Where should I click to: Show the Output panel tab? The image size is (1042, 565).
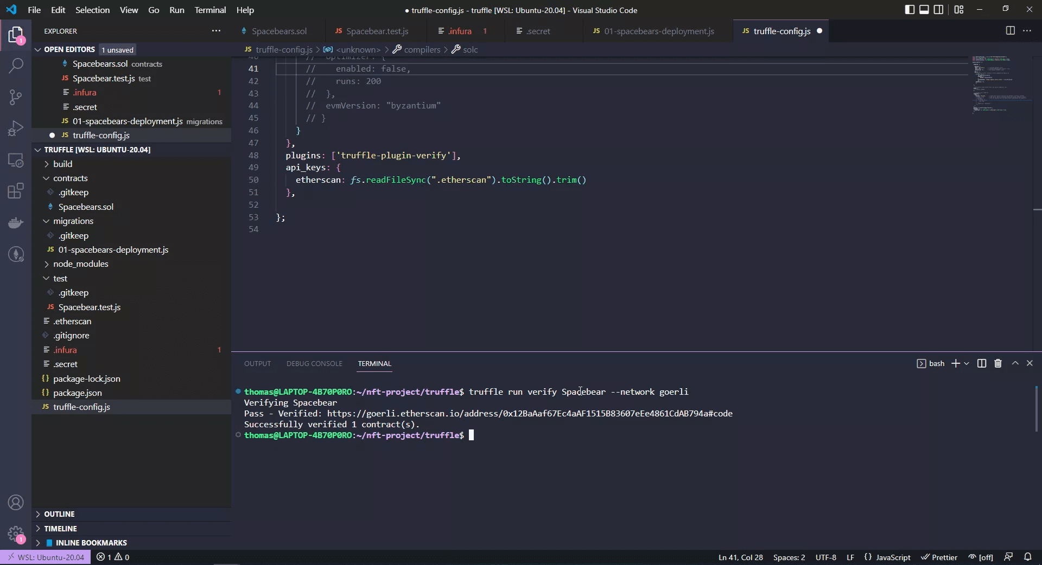pyautogui.click(x=257, y=363)
